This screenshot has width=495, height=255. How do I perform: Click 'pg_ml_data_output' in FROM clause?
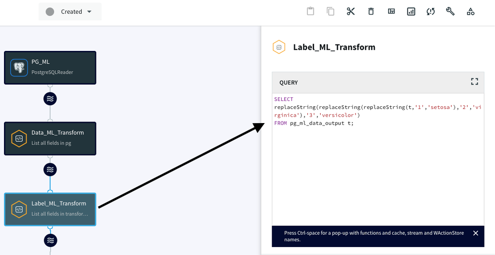click(317, 123)
